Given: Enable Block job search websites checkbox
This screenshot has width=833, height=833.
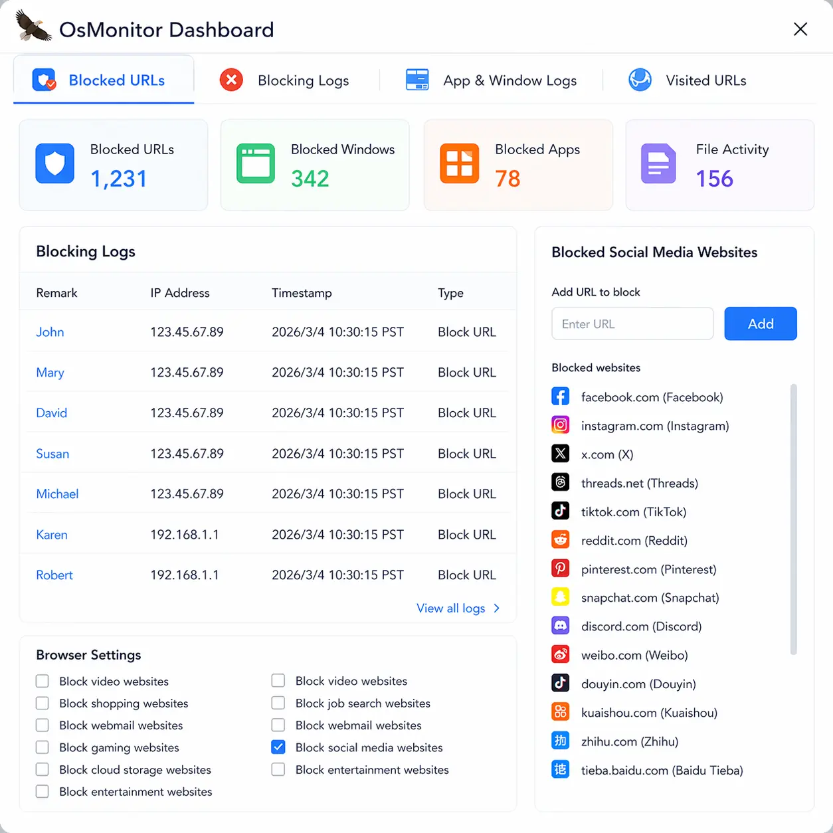Looking at the screenshot, I should [278, 703].
